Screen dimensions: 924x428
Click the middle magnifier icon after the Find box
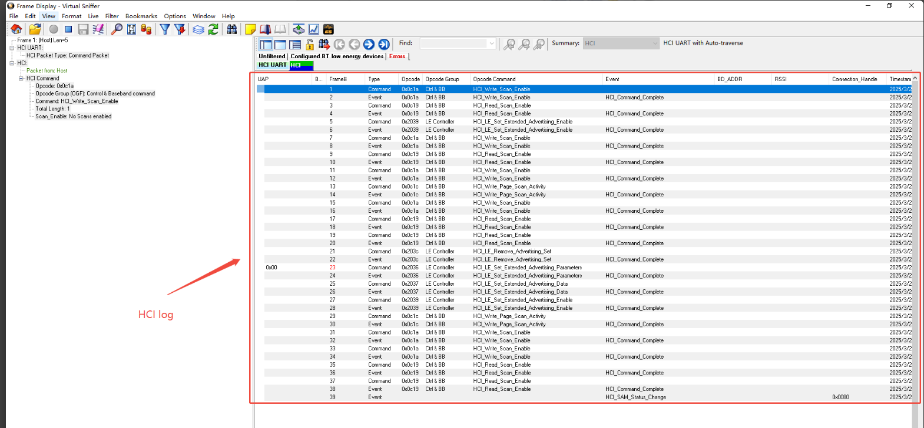[x=524, y=44]
